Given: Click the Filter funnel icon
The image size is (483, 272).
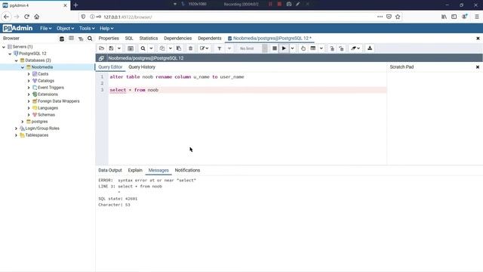Looking at the screenshot, I should point(219,48).
